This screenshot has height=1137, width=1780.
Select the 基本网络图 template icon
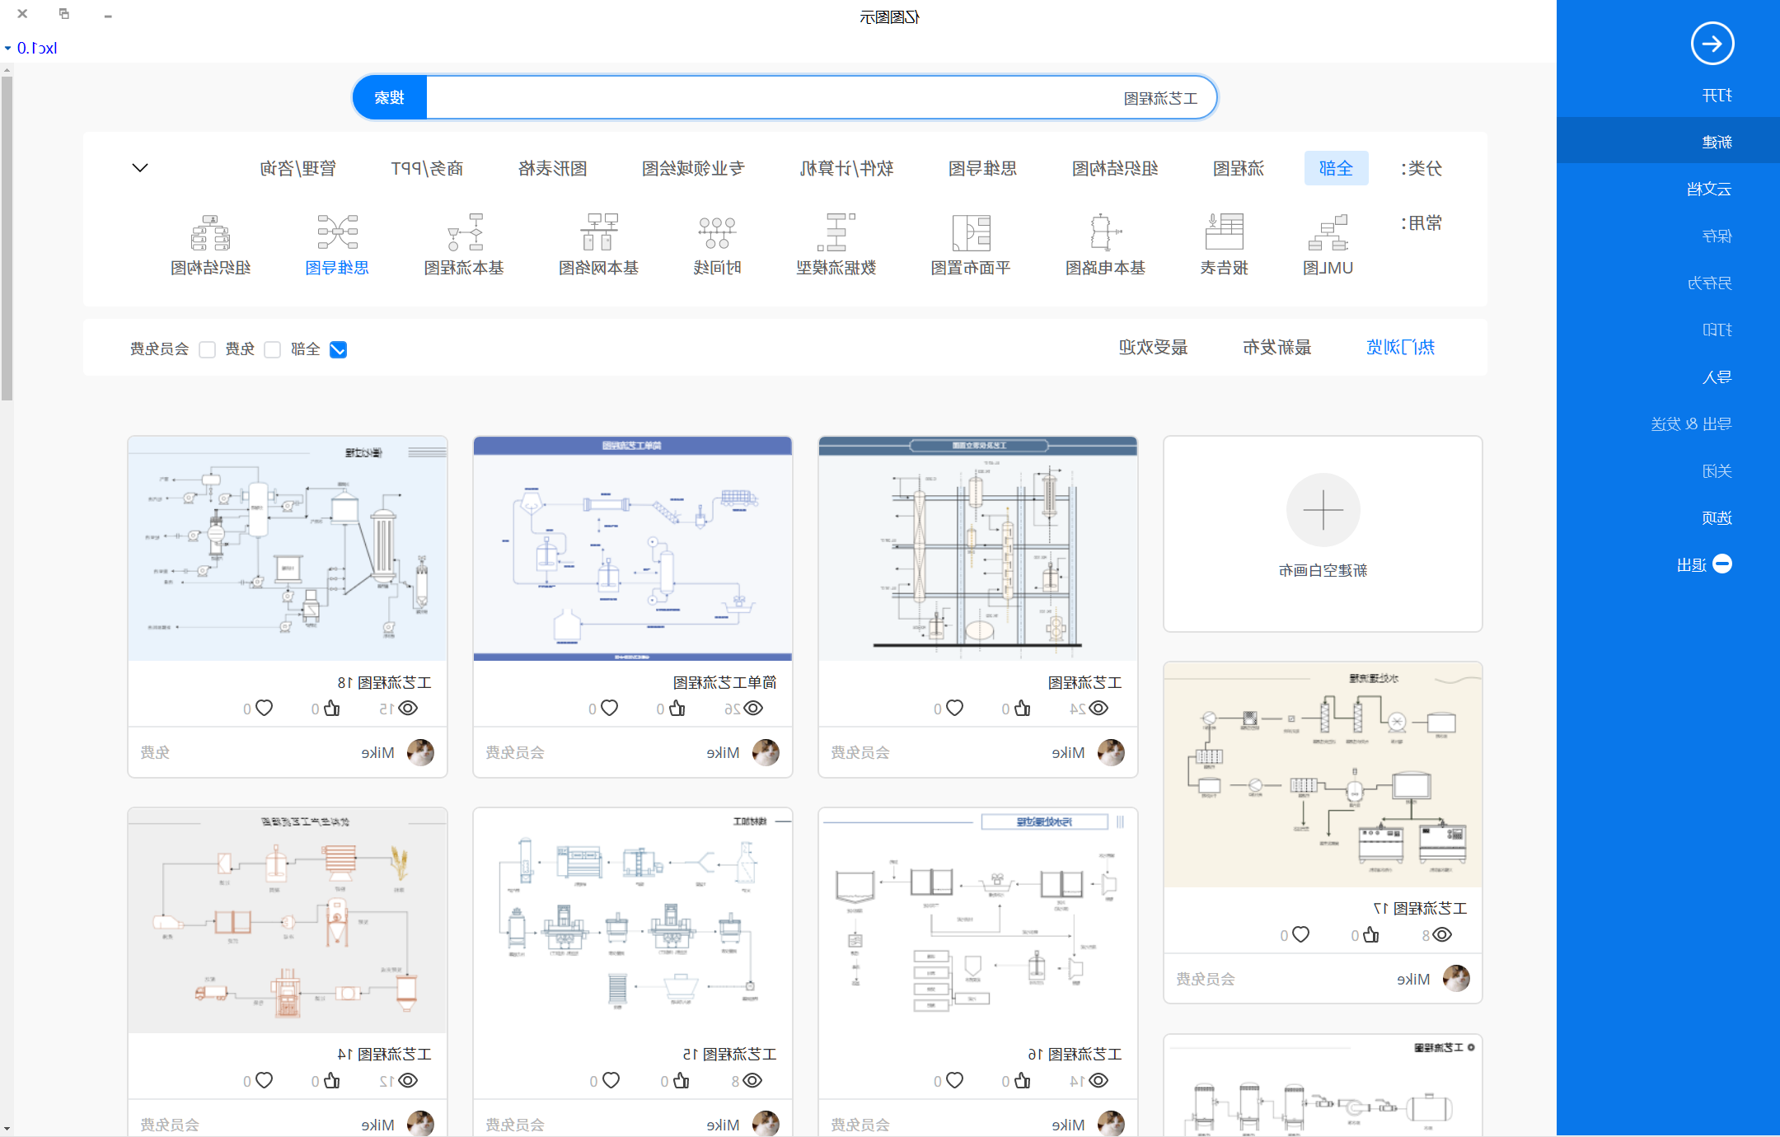point(599,232)
